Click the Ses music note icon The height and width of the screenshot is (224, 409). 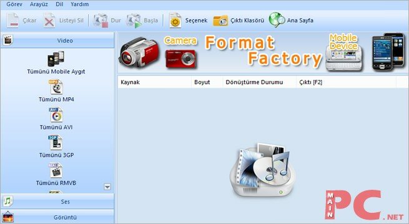tap(8, 201)
